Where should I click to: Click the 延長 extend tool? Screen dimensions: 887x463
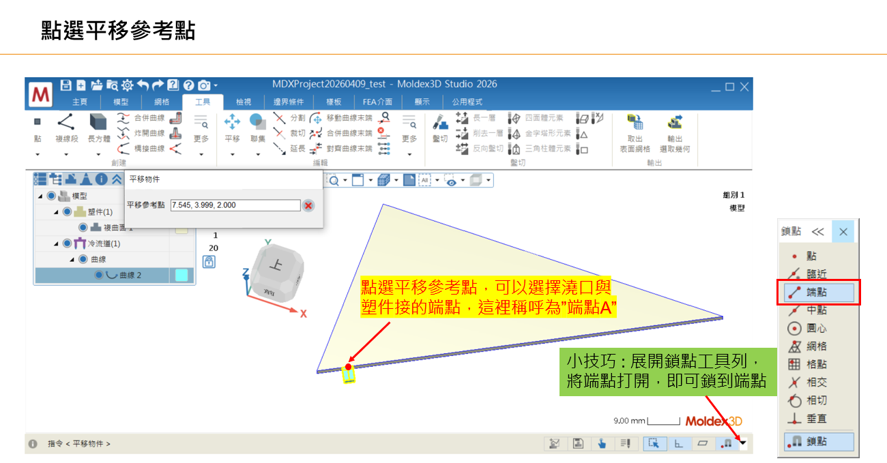[289, 148]
